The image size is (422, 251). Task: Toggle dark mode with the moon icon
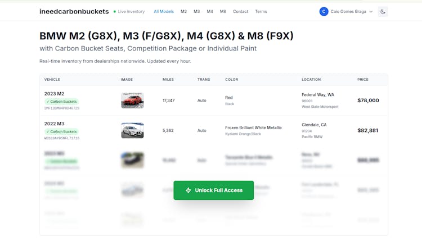(383, 11)
